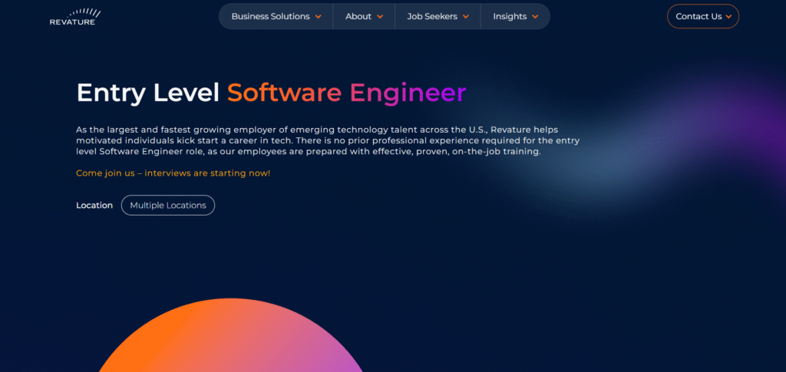Expand the Job Seekers dropdown arrow
The image size is (786, 372).
click(466, 17)
